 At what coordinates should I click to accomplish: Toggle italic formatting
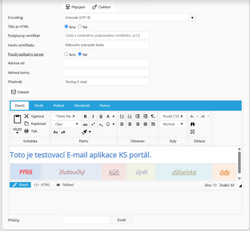pos(93,116)
